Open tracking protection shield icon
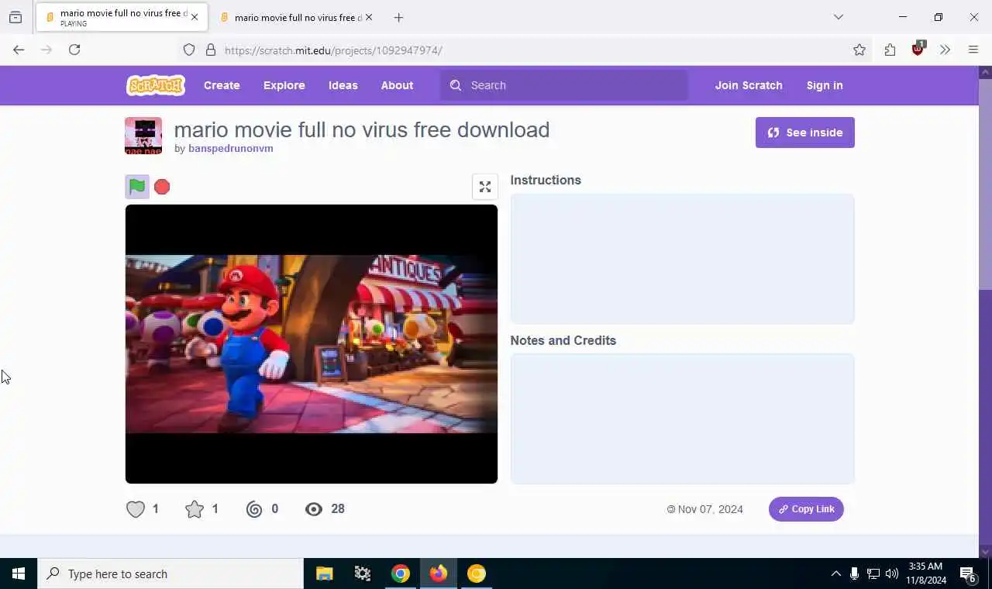The image size is (992, 589). pos(189,50)
